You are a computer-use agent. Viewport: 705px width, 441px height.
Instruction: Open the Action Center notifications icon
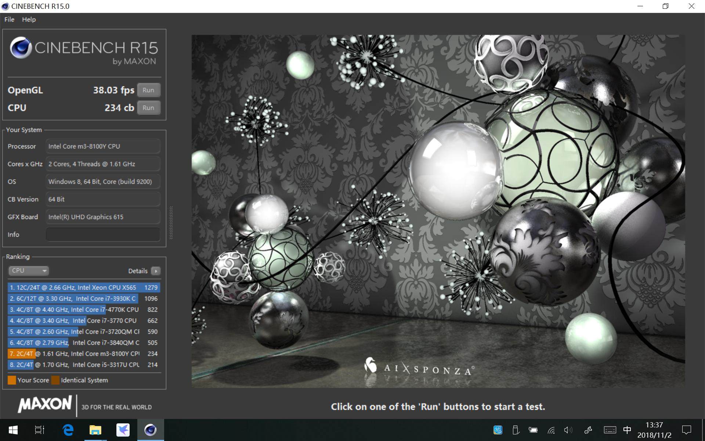point(686,430)
